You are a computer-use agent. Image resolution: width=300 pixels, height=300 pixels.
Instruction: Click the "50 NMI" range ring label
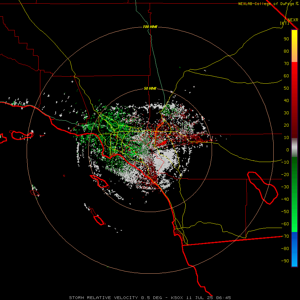(150, 88)
